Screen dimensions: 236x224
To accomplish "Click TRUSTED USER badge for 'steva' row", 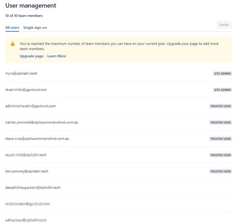I will 221,139.
